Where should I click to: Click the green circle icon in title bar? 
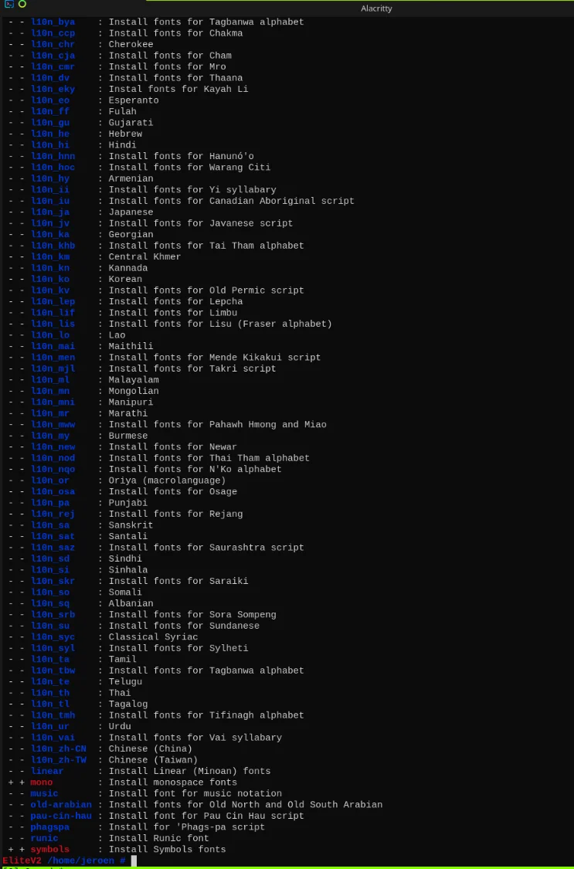pos(22,5)
